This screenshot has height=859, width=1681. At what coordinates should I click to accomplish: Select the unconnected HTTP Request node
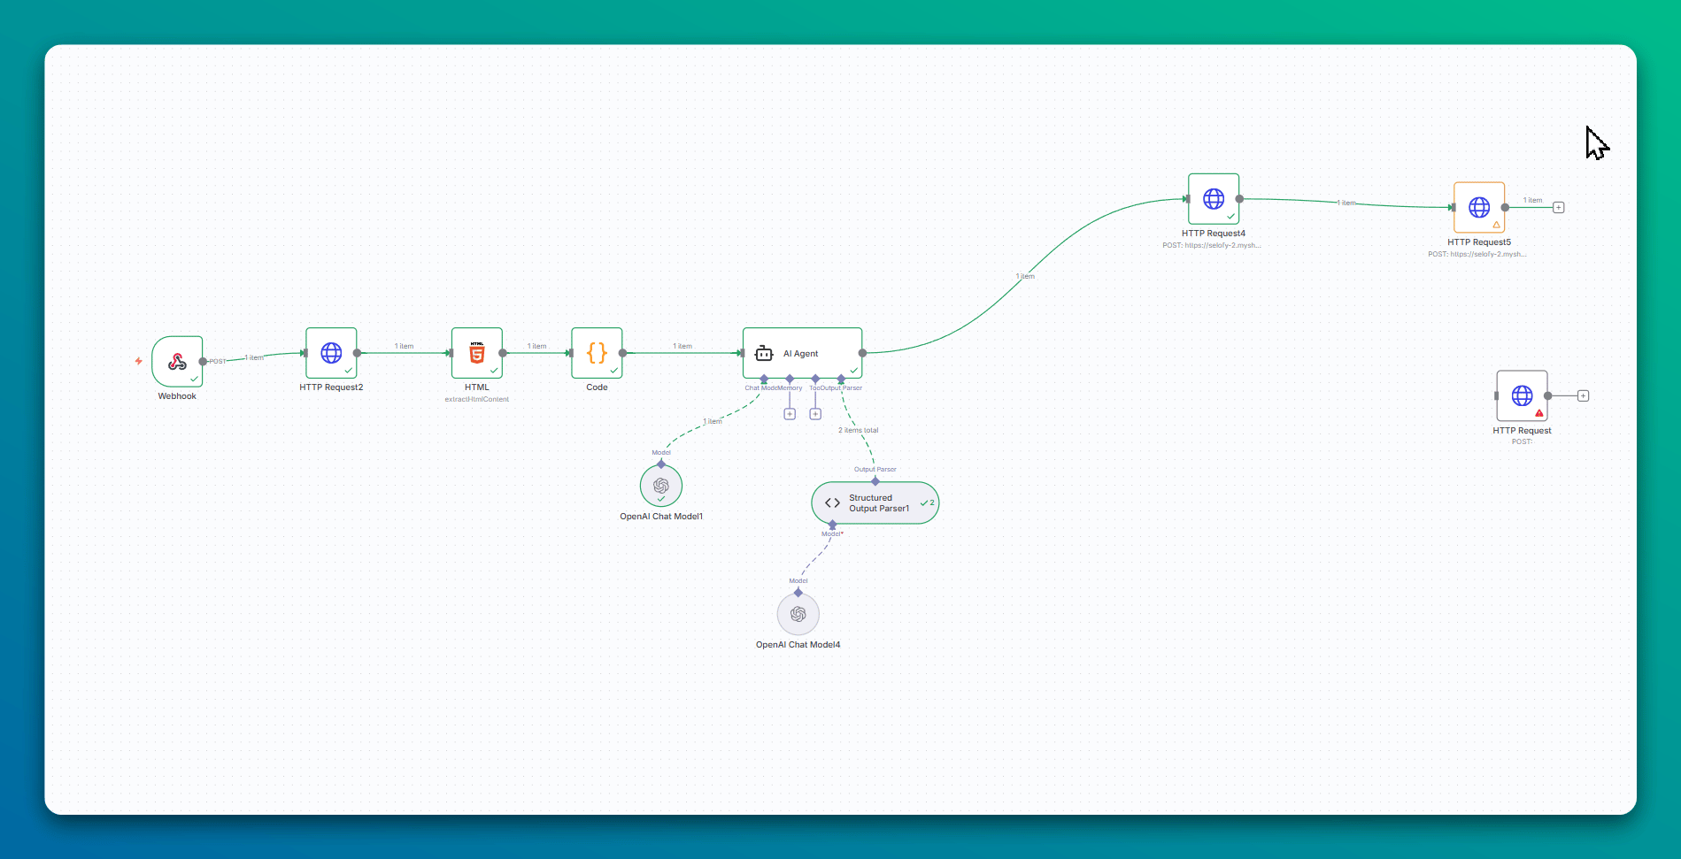pos(1522,395)
